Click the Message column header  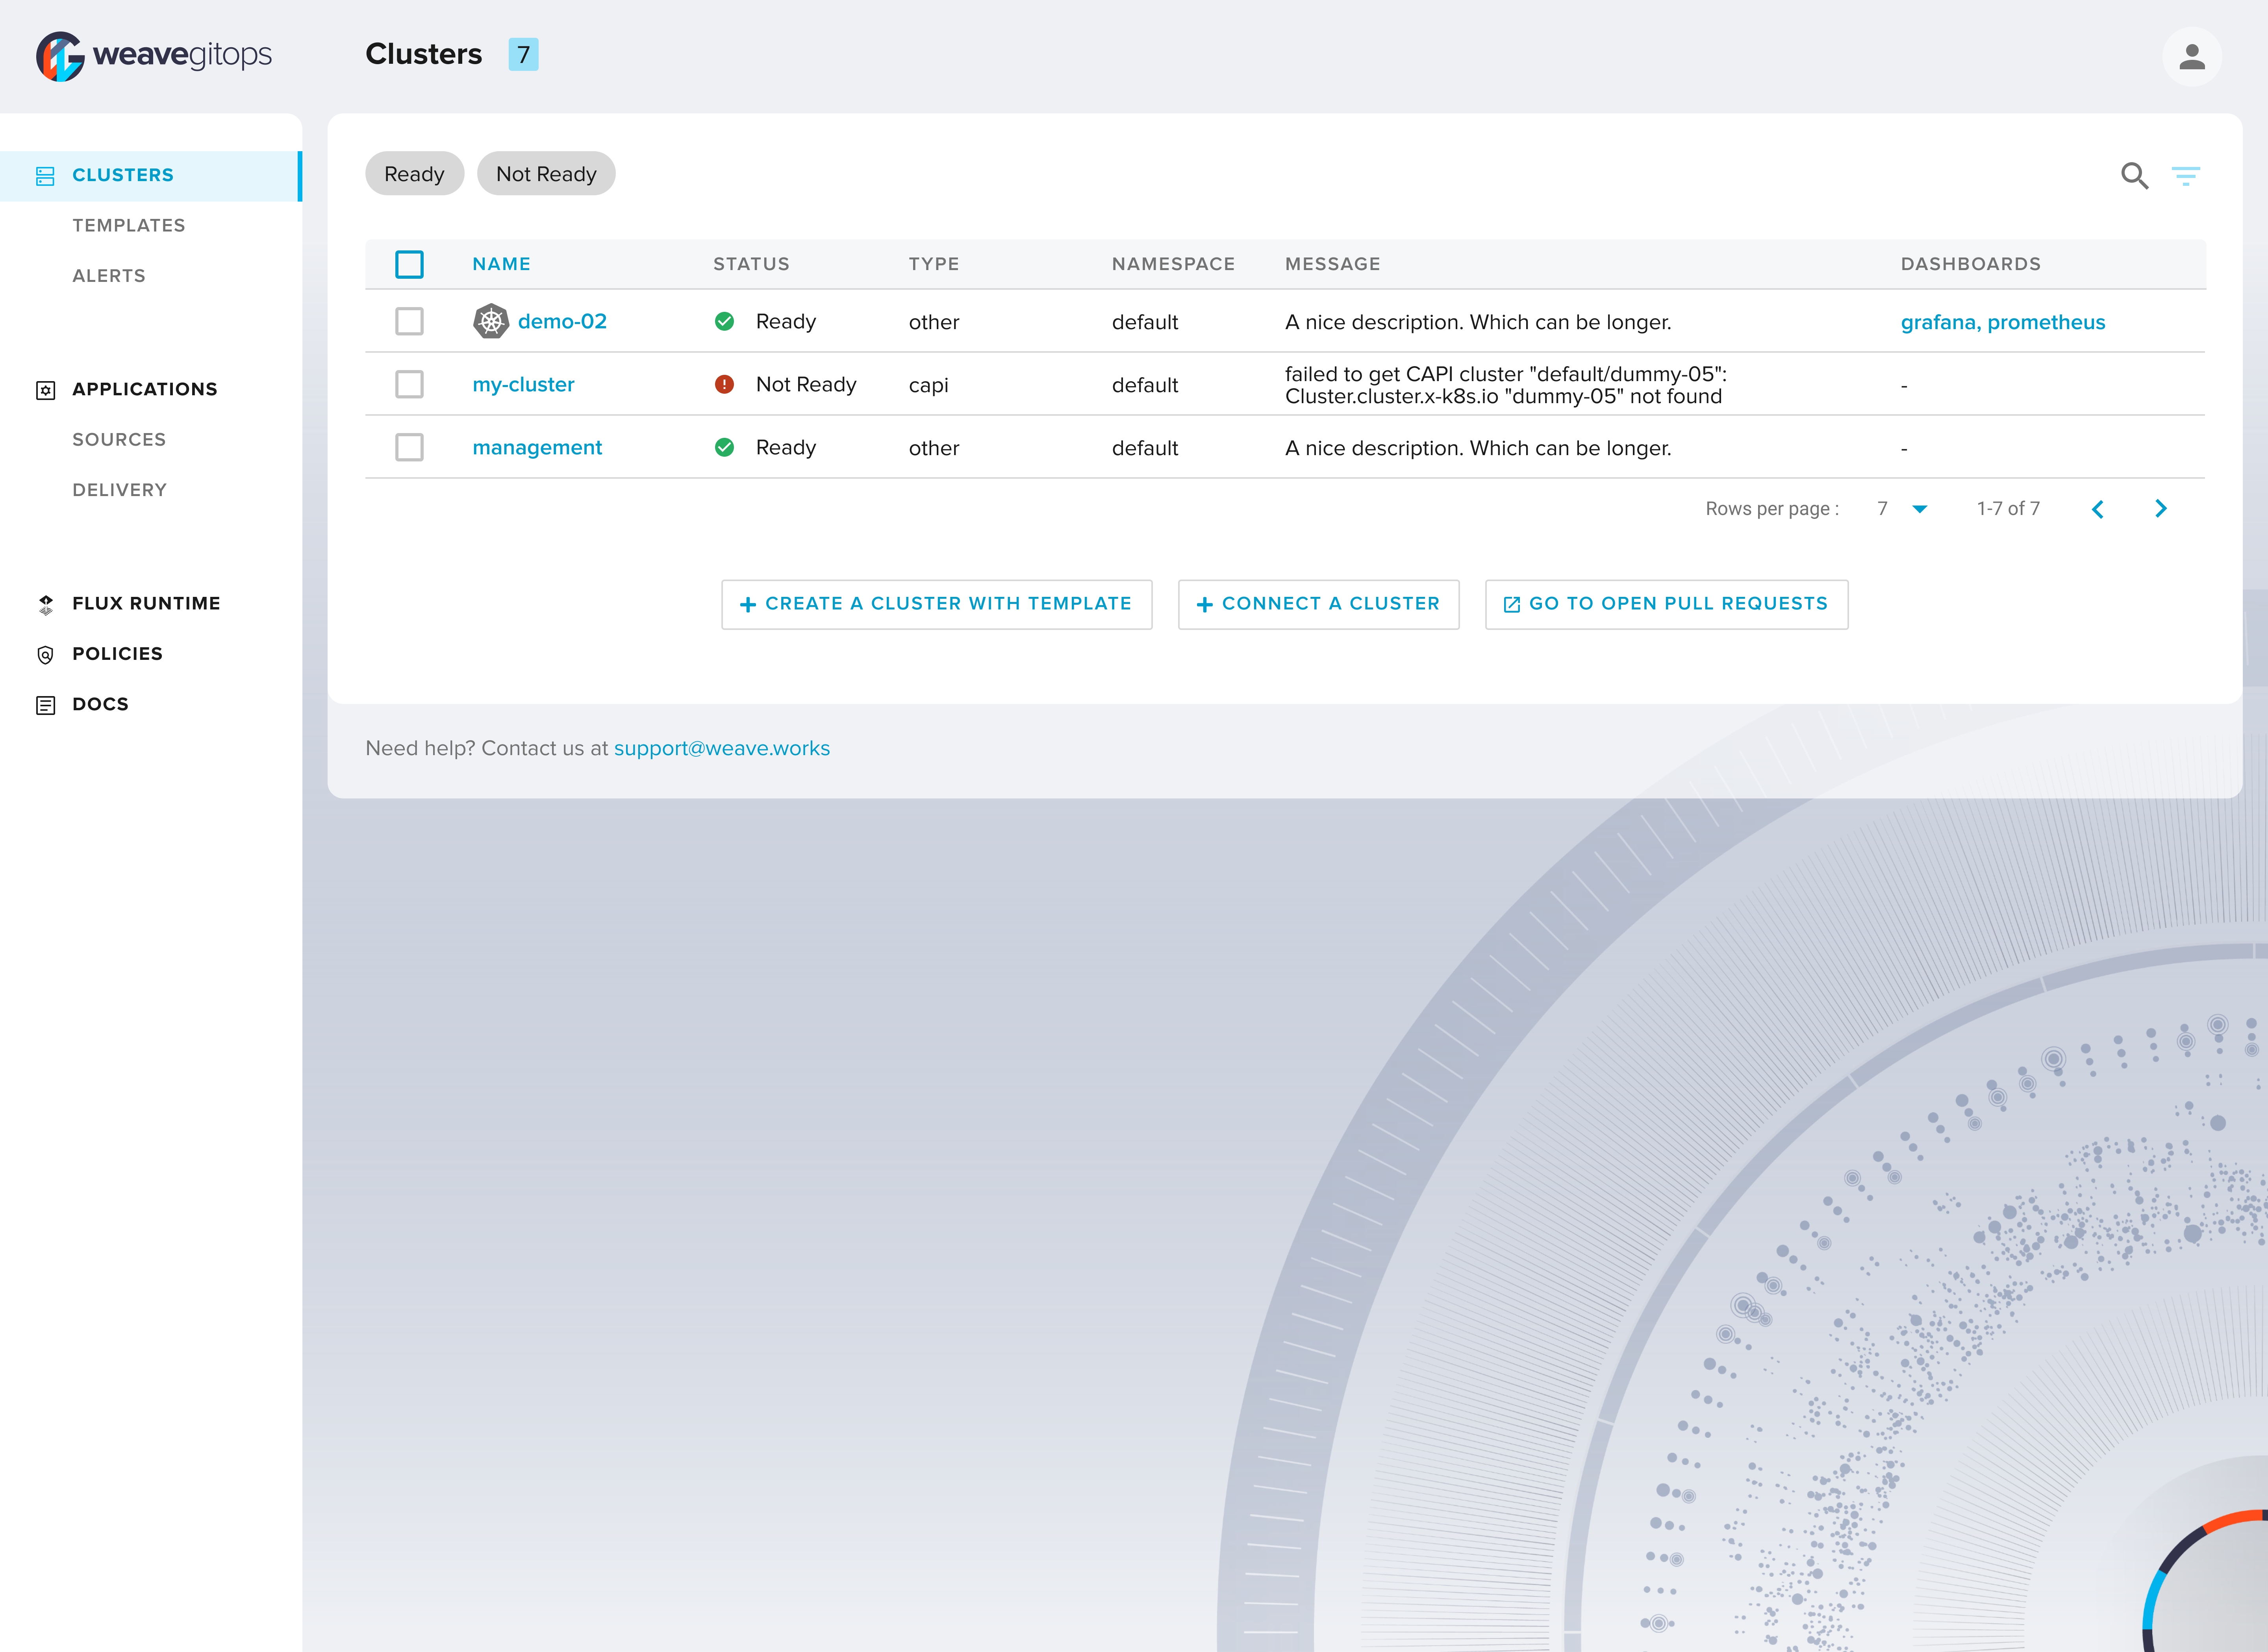(1332, 264)
